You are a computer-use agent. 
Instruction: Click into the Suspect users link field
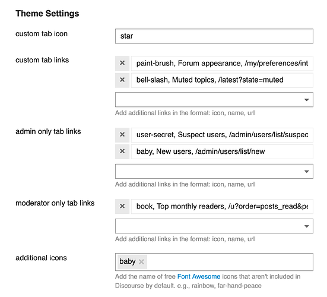click(x=222, y=135)
